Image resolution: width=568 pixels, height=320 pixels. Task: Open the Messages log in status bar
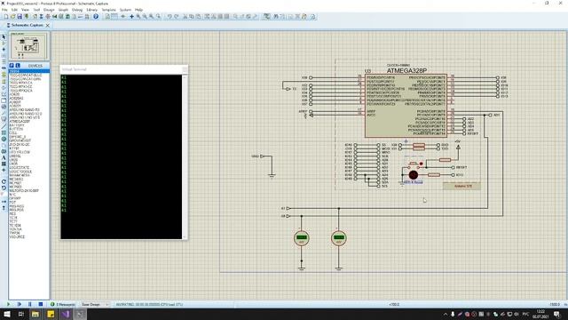click(63, 304)
